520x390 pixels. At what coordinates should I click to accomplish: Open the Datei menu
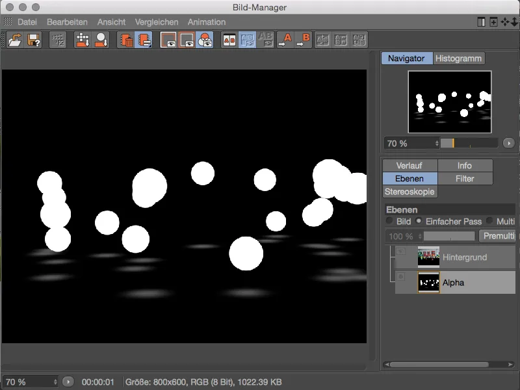pyautogui.click(x=27, y=22)
